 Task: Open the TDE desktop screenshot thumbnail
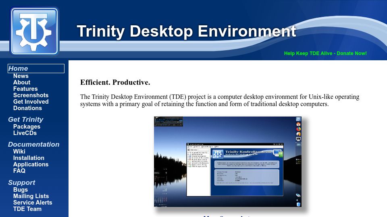[227, 162]
